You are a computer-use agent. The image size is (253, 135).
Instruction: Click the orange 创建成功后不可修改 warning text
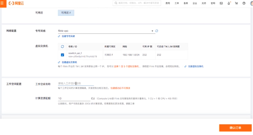[120, 88]
